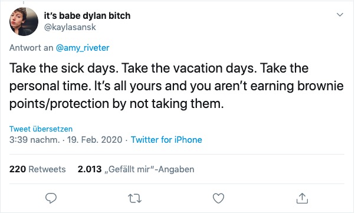Viewport: 355px width, 213px height.
Task: View the 2.013 Gefällt mir likes list
Action: coord(136,169)
